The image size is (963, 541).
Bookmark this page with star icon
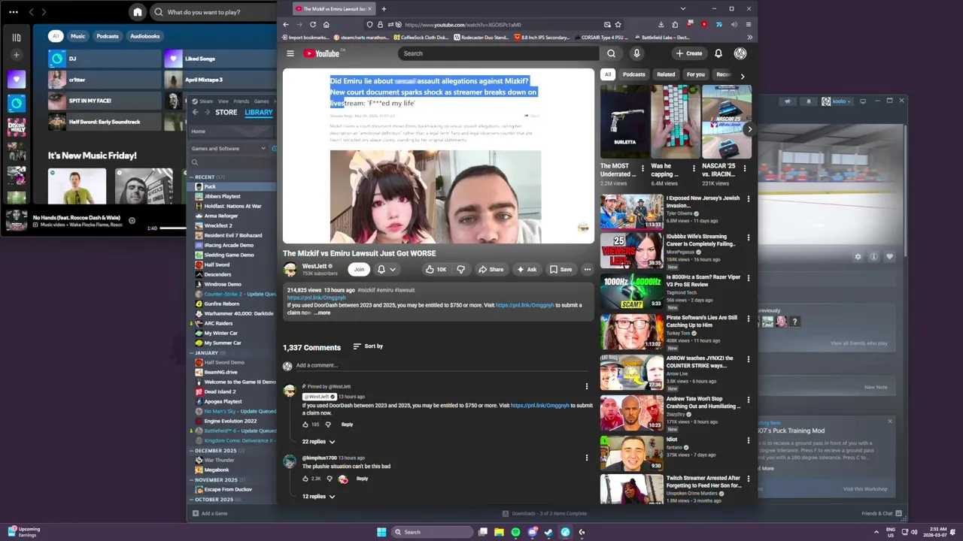click(618, 24)
